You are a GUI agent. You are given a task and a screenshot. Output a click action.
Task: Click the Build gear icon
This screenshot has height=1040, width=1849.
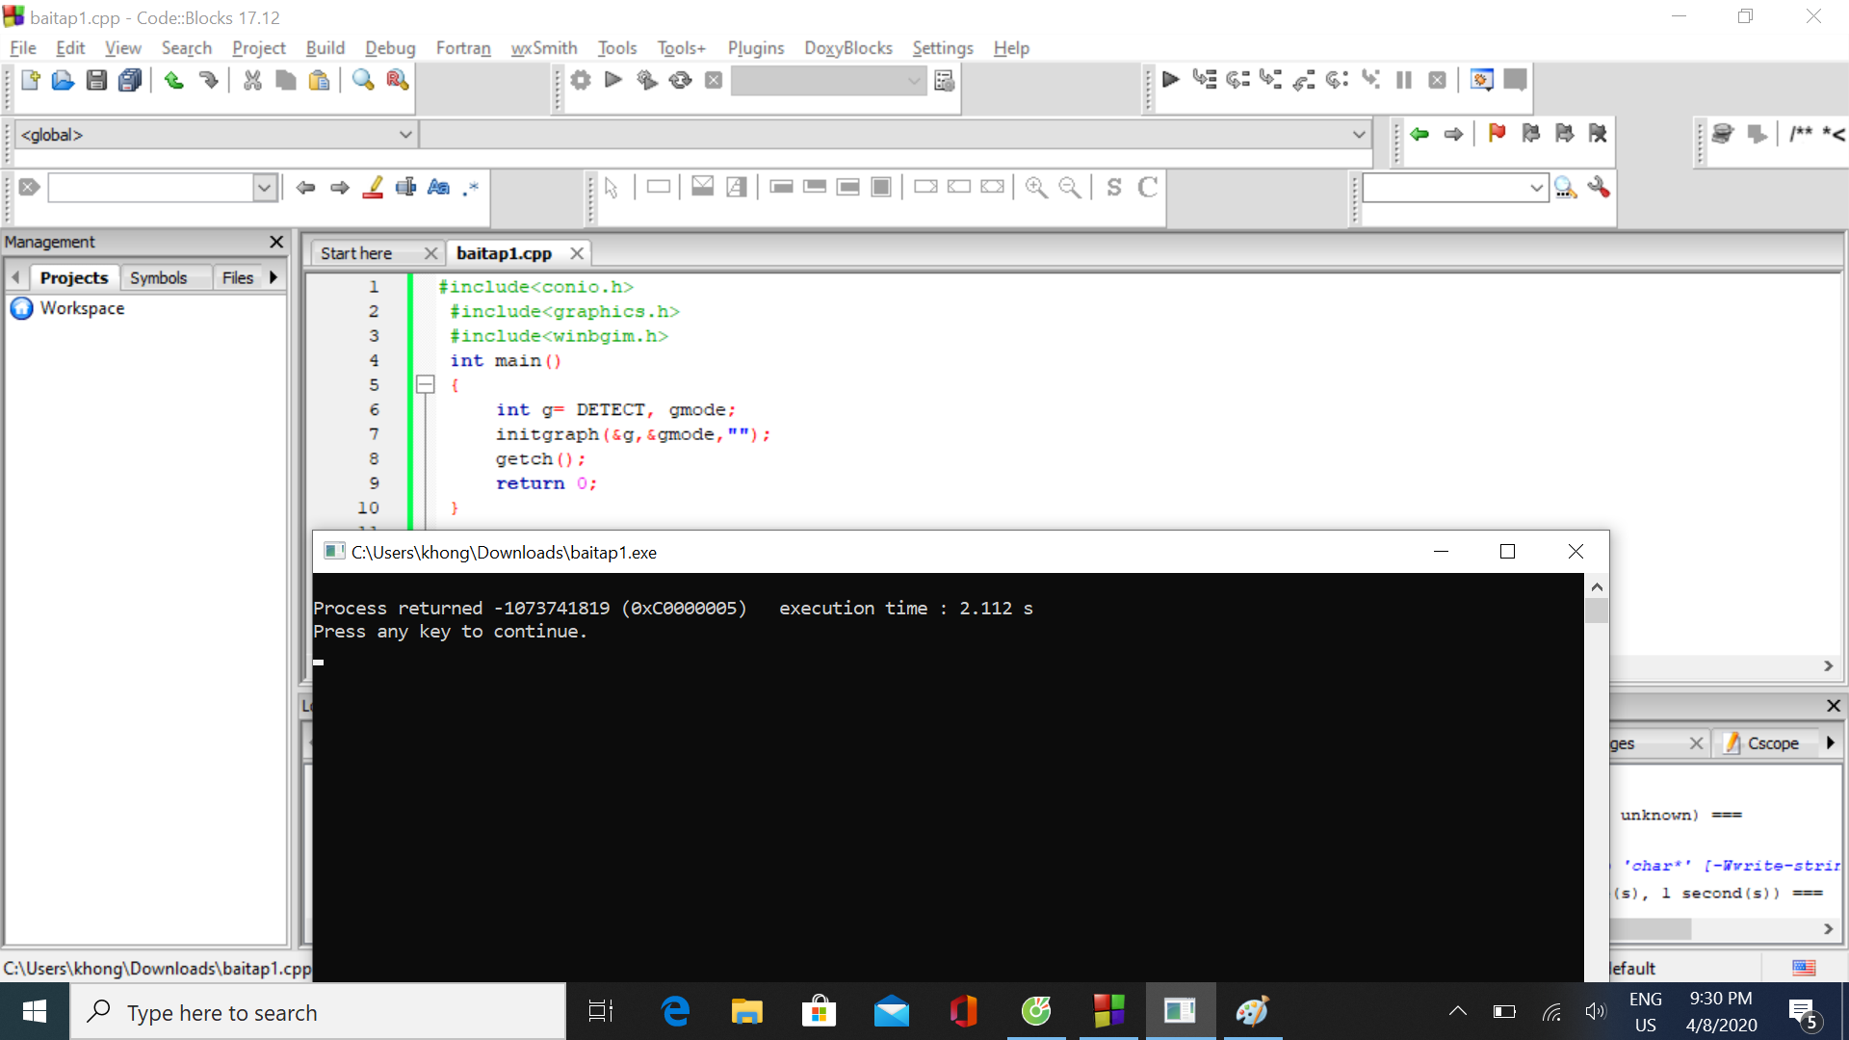580,81
